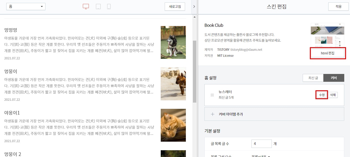Click the 기본 설정 section label
Screen dimensions: 350x157
(x=212, y=131)
